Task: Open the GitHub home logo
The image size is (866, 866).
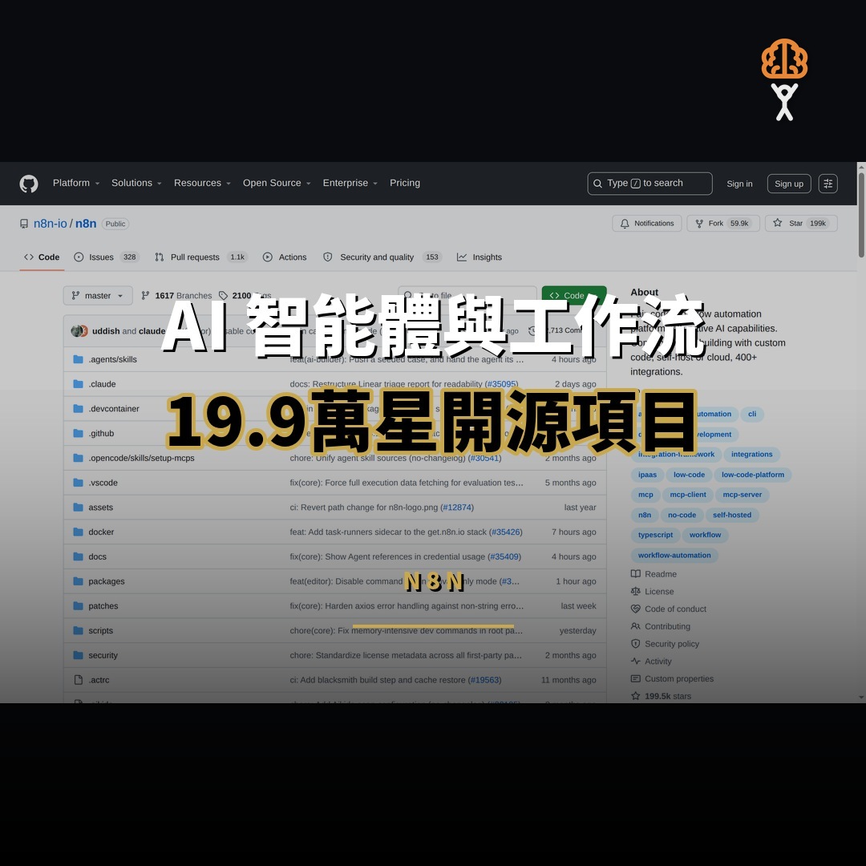Action: 29,184
